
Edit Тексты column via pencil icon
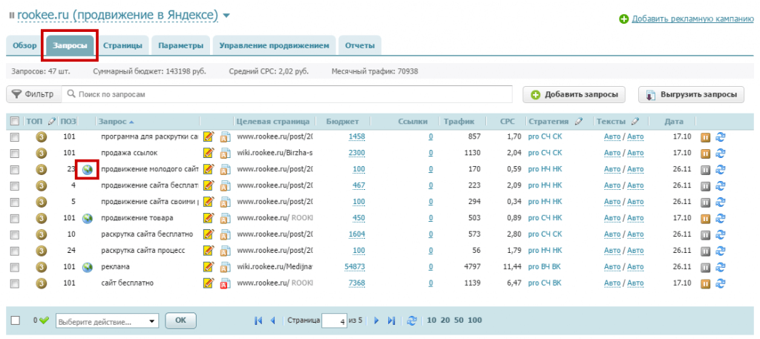[635, 121]
